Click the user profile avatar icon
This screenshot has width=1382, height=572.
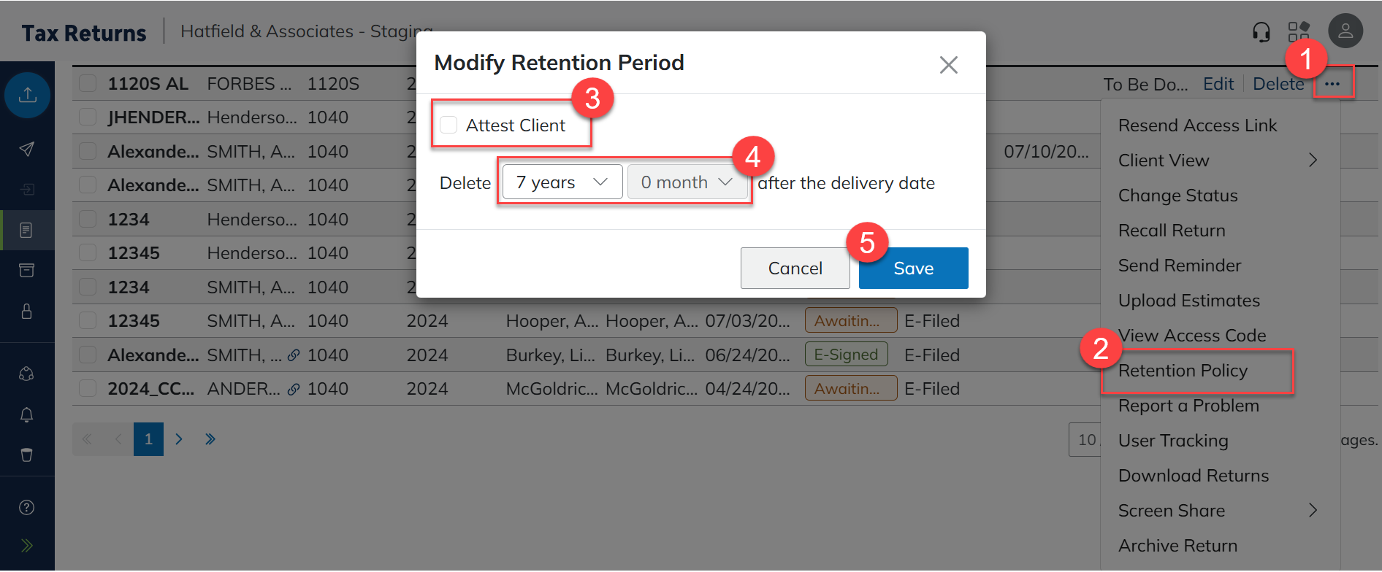click(1345, 31)
